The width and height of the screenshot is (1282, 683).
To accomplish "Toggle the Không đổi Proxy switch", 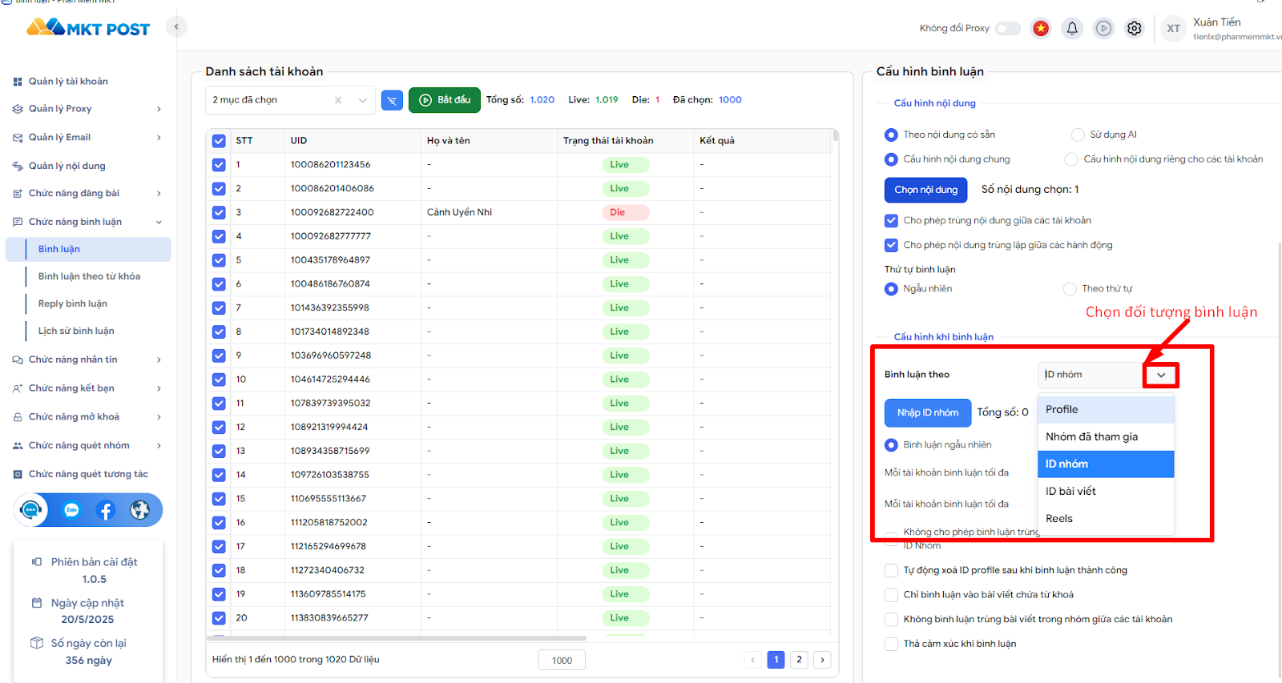I will point(1008,29).
